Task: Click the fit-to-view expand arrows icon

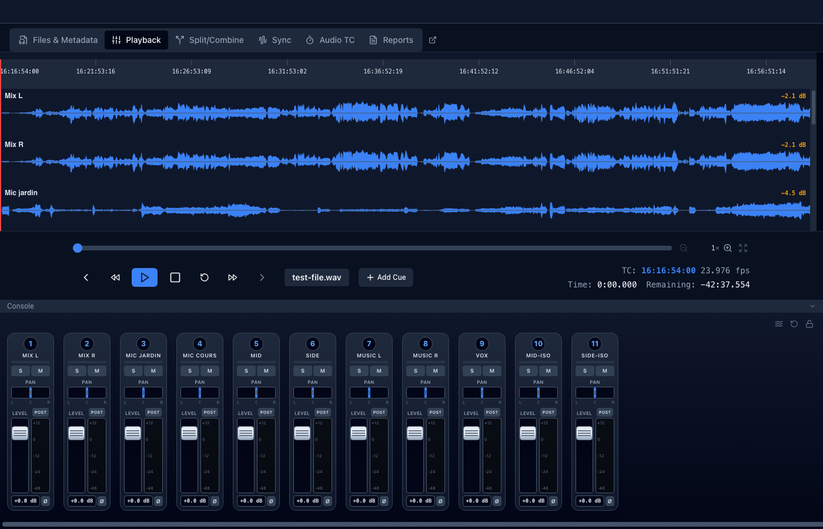Action: (x=743, y=248)
